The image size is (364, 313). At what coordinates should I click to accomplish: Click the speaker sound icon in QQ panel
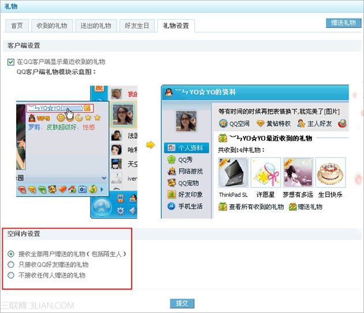tap(132, 211)
